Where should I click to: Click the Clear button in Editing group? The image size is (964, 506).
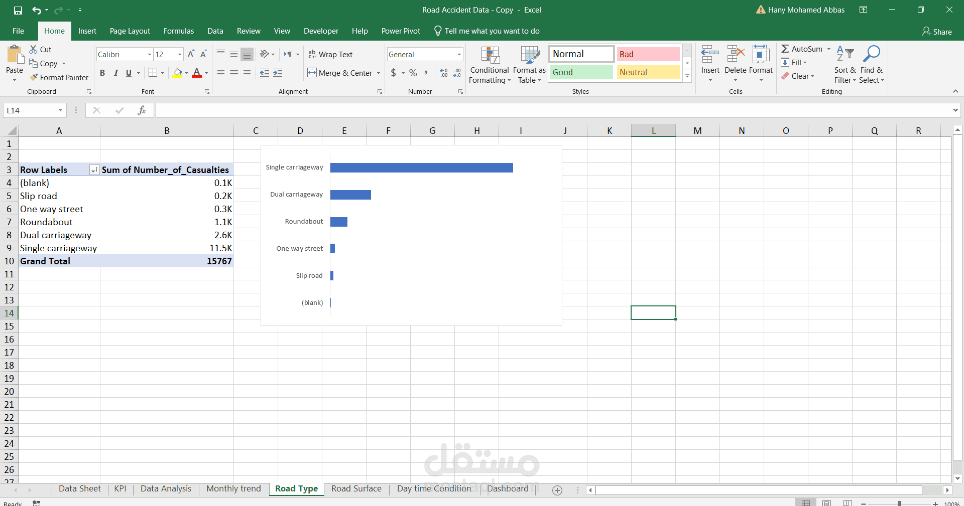coord(798,76)
